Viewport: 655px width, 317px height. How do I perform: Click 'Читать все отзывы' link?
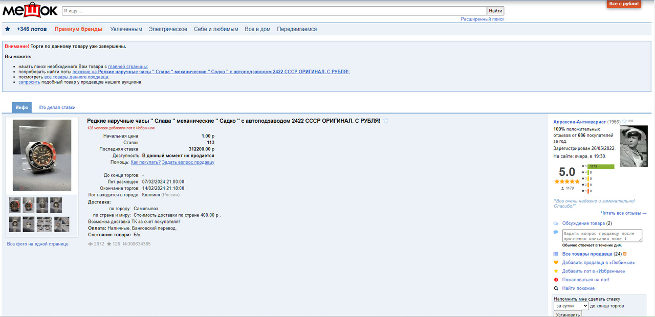(623, 213)
